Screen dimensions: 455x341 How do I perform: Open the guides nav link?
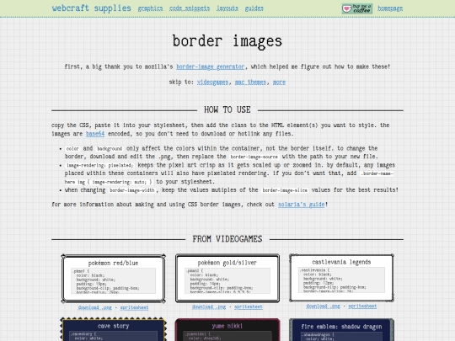(x=254, y=8)
